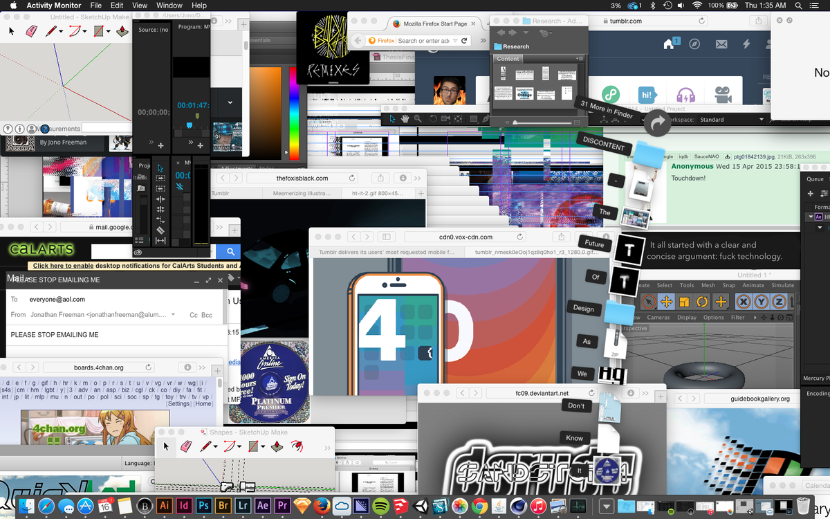Viewport: 830px width, 519px height.
Task: Select the Rotate tool in Cinema 4D toolbar
Action: click(x=702, y=302)
